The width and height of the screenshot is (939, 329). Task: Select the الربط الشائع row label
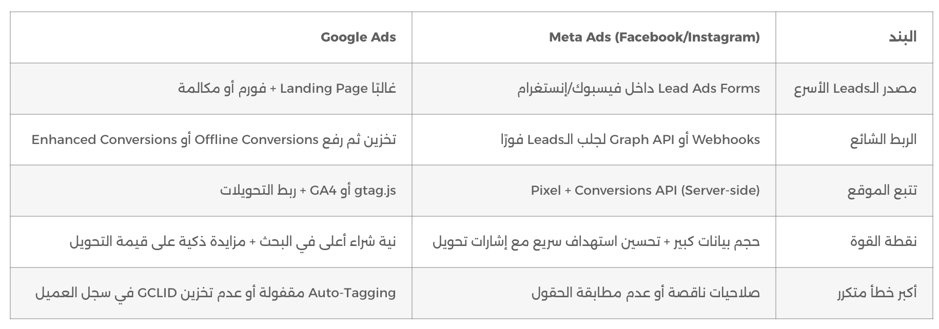click(x=883, y=139)
